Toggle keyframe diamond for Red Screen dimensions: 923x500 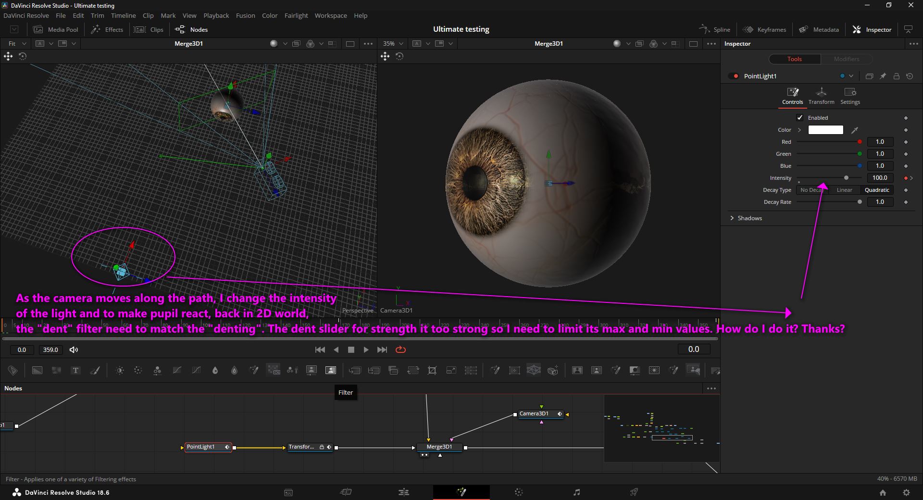point(906,142)
